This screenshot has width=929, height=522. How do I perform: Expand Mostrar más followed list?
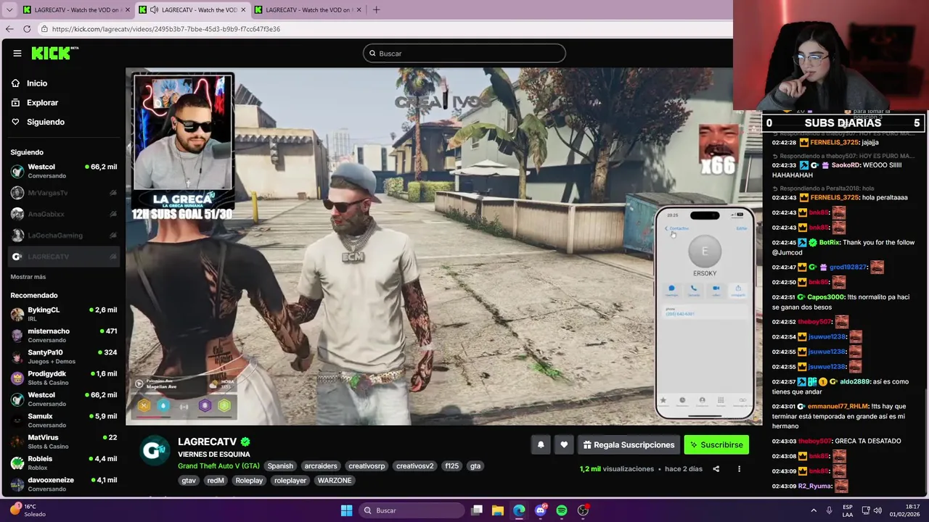coord(28,277)
